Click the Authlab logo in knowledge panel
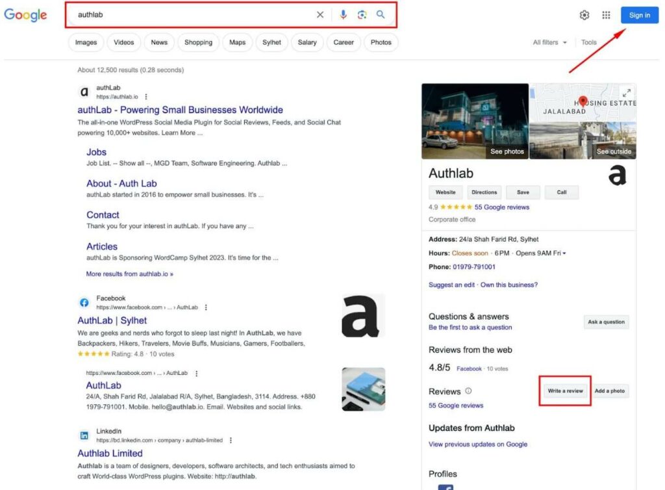This screenshot has width=665, height=490. pyautogui.click(x=617, y=175)
